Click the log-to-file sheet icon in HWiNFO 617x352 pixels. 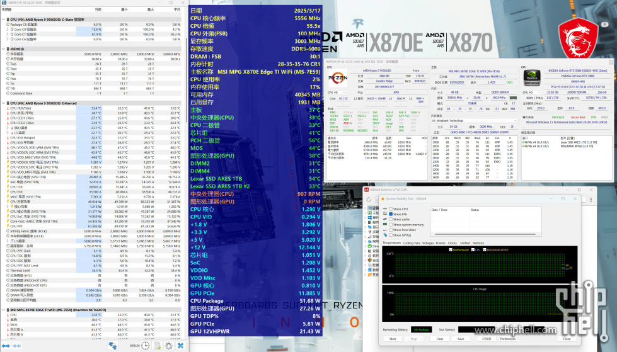pos(157,345)
